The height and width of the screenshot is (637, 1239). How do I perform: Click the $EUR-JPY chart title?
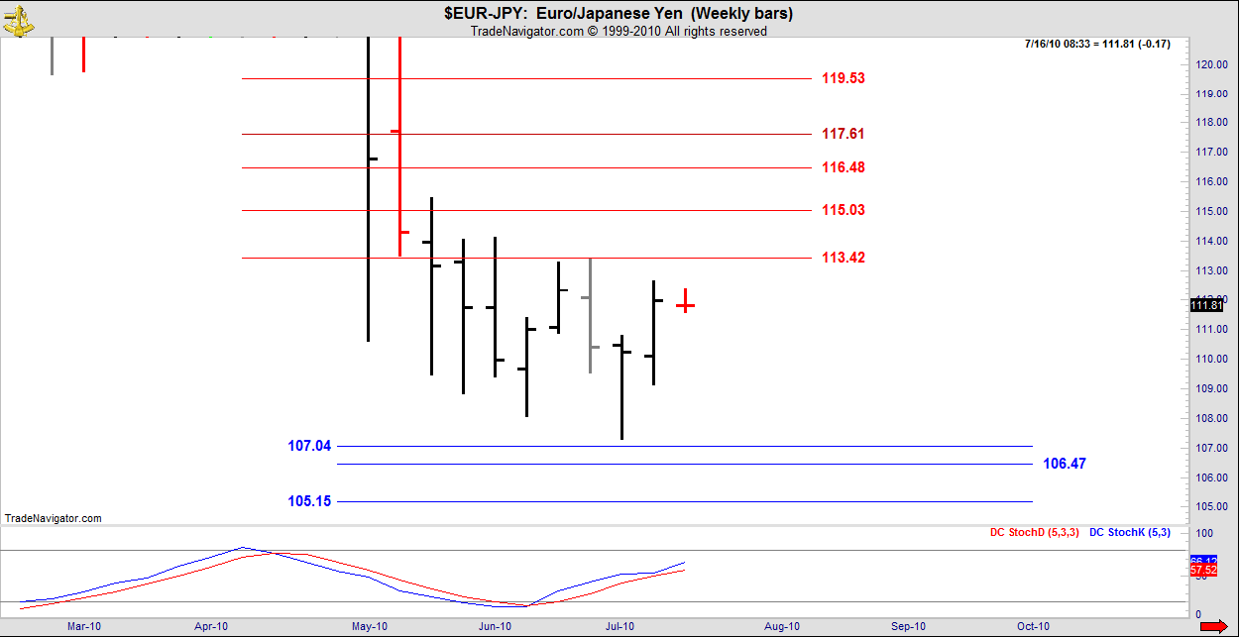tap(619, 13)
